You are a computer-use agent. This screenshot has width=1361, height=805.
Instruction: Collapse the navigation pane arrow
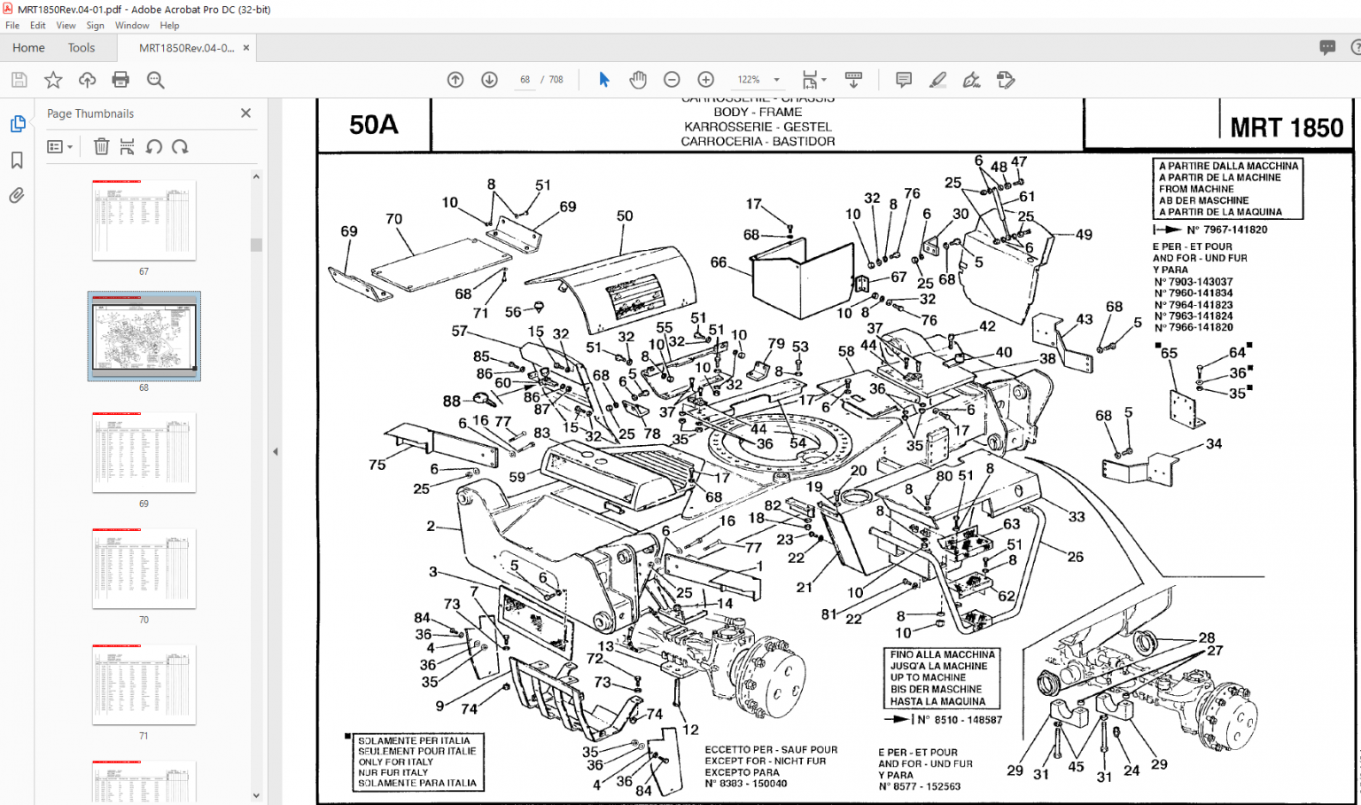tap(275, 451)
